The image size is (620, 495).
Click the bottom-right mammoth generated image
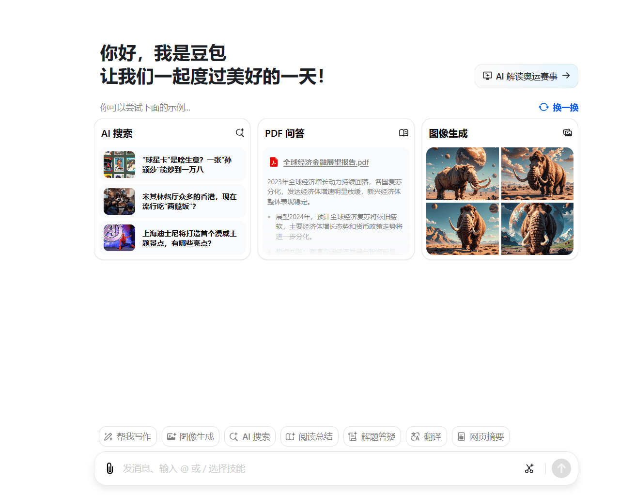(537, 229)
